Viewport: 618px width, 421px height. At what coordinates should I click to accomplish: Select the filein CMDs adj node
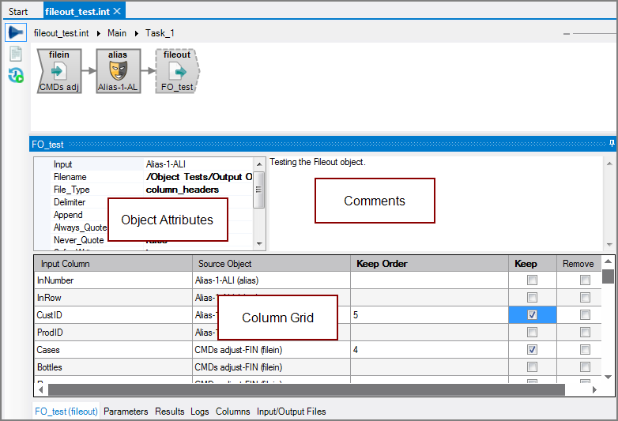pyautogui.click(x=59, y=71)
